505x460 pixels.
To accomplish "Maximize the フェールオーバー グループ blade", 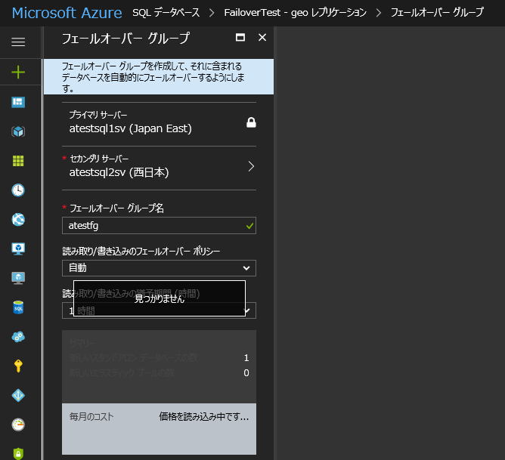I will (x=240, y=38).
